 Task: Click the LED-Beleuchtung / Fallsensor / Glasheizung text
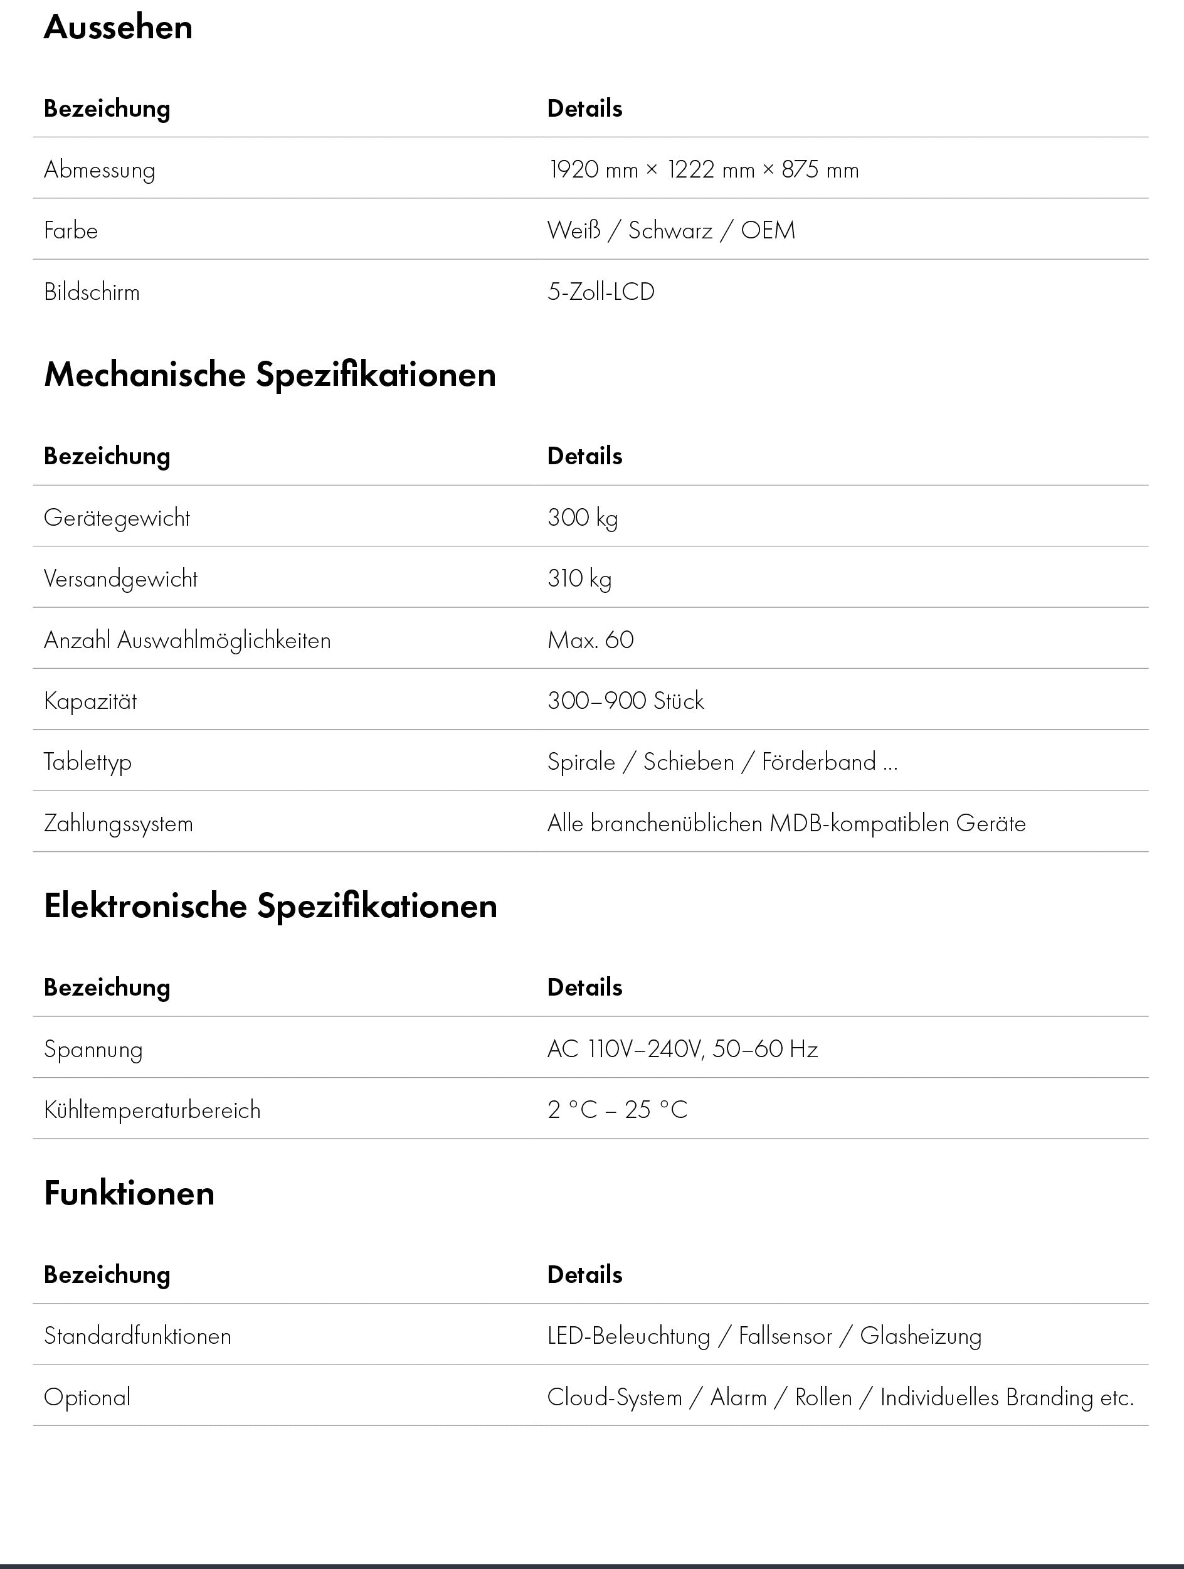tap(764, 1336)
